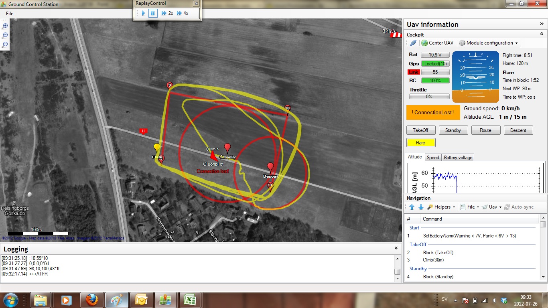The width and height of the screenshot is (548, 308).
Task: Close the ReplayControl window
Action: [x=196, y=3]
